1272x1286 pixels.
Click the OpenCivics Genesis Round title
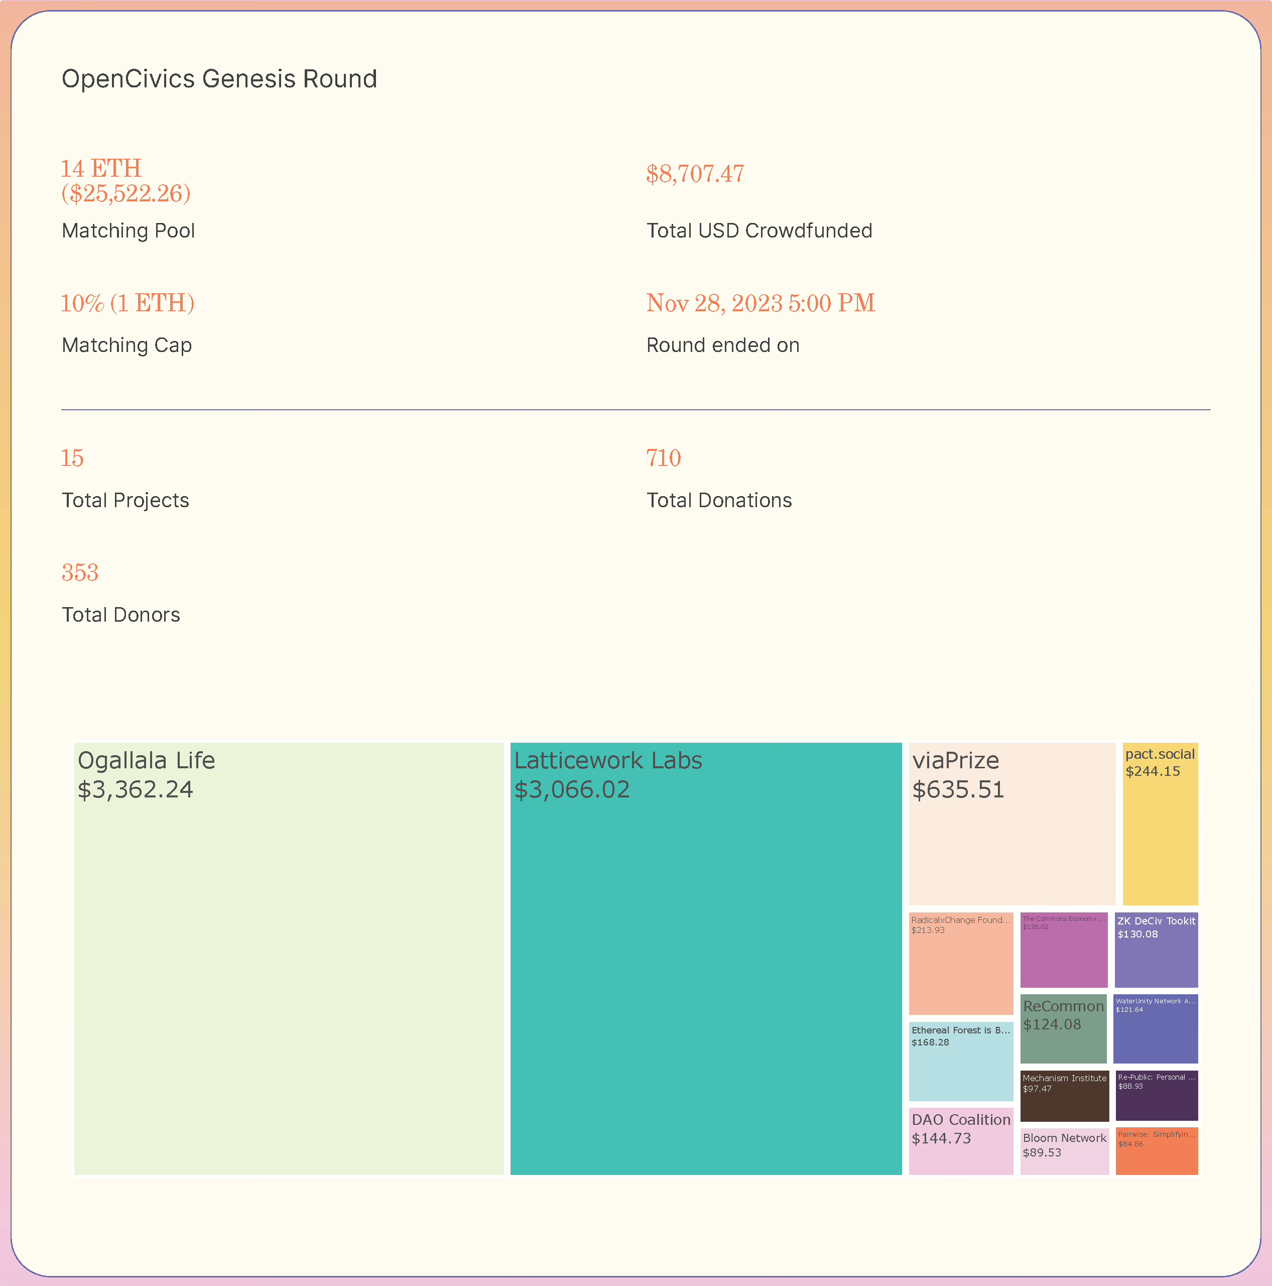[x=219, y=78]
